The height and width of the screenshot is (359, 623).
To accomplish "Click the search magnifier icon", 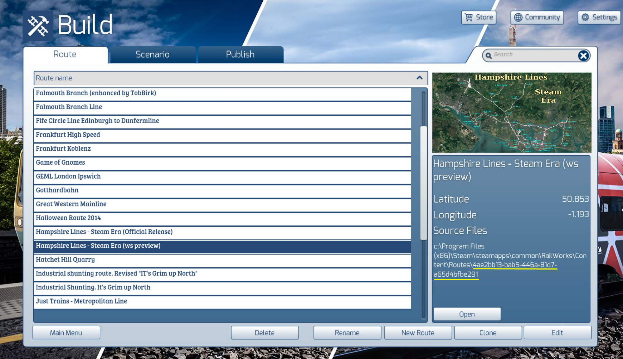I will coord(488,55).
